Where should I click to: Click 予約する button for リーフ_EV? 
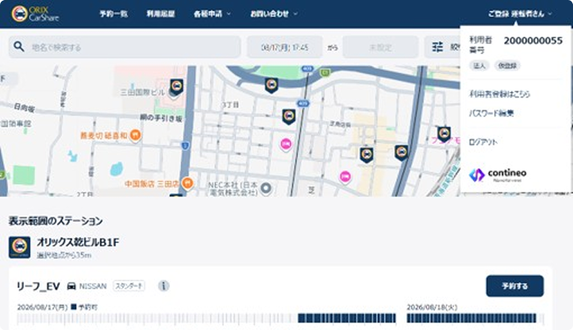click(515, 286)
